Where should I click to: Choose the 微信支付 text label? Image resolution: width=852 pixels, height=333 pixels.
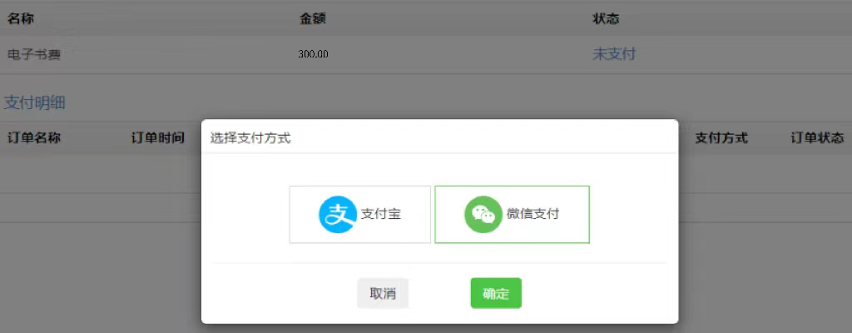click(x=532, y=214)
